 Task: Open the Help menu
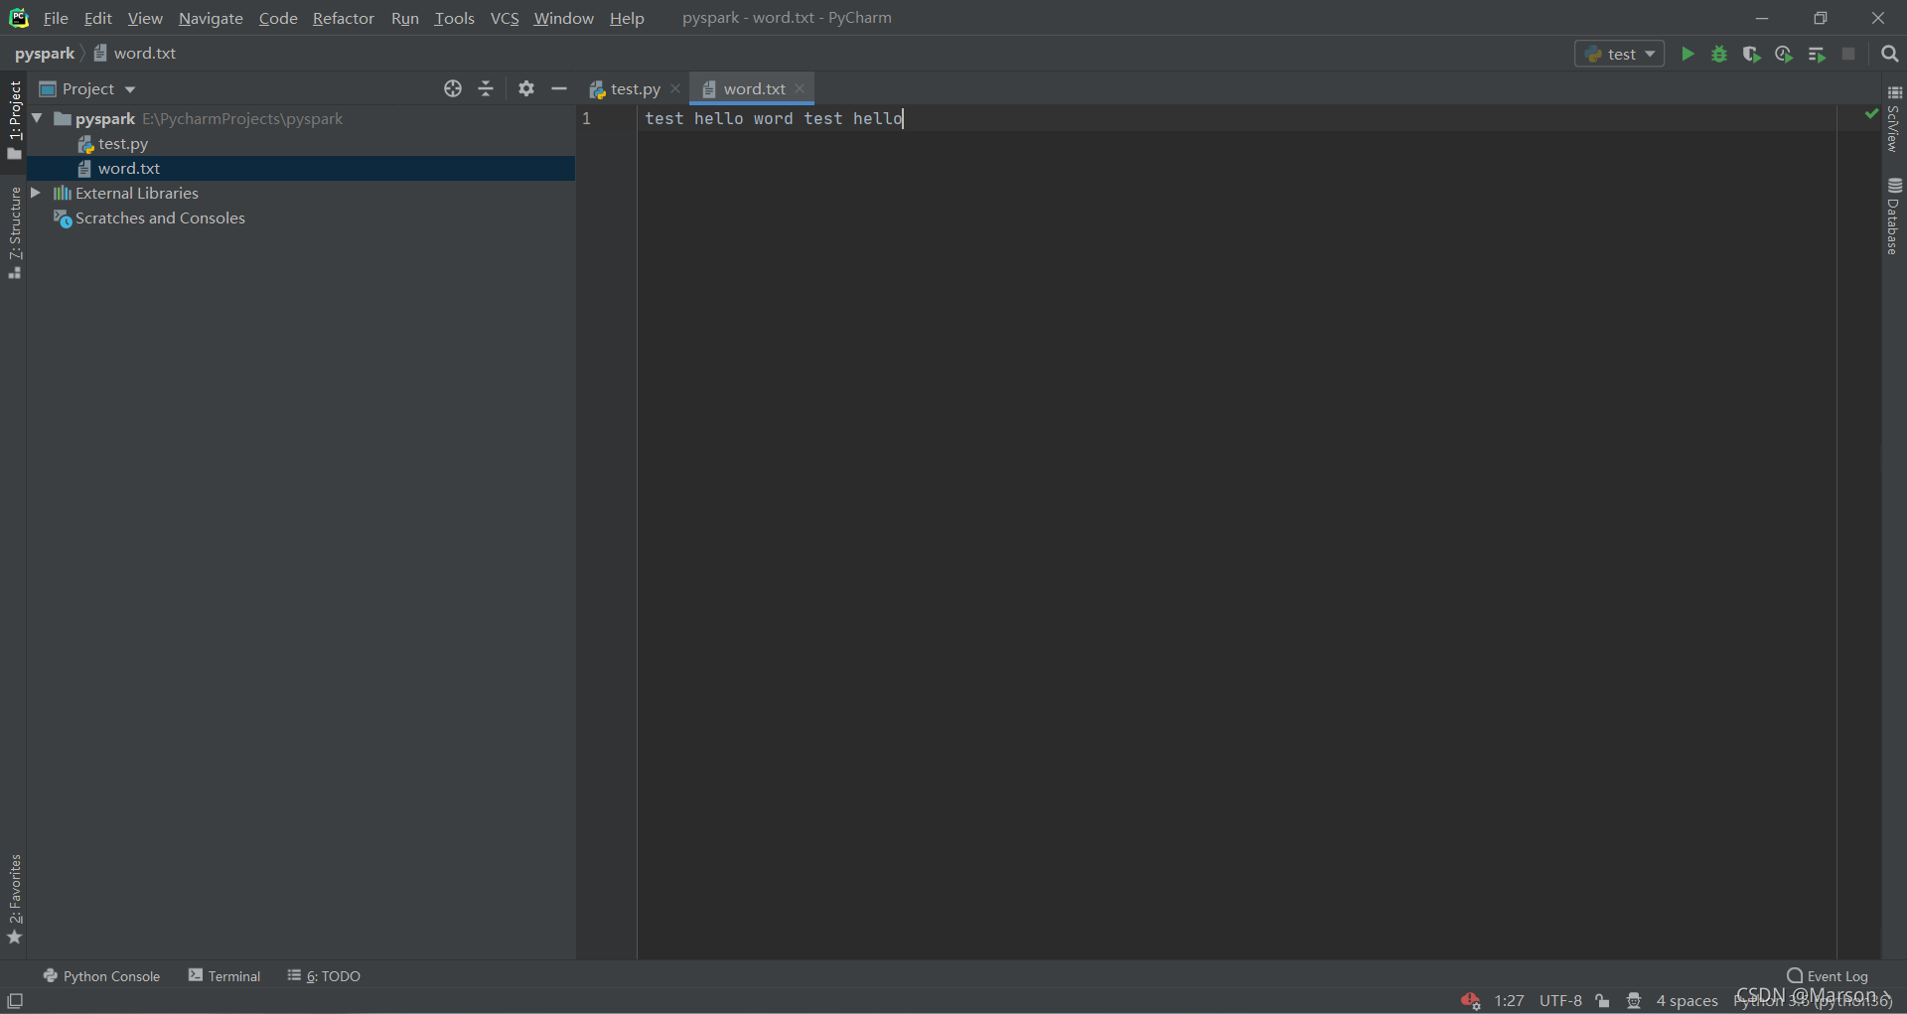click(x=627, y=18)
